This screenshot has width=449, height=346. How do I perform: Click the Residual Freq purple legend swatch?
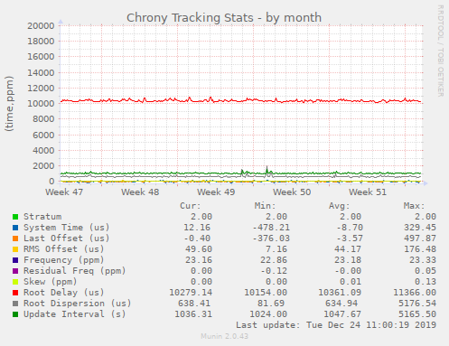[x=15, y=271]
